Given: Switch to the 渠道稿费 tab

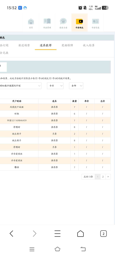Looking at the screenshot, I should tap(24, 45).
